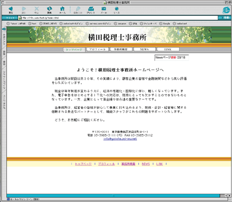Screen dimensions: 232x202
Task: Click the horizontal scrollbar right arrow
Action: click(x=229, y=196)
